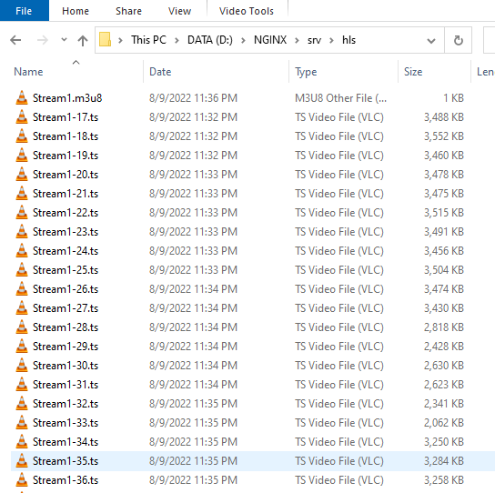Open the View ribbon tab

(179, 11)
